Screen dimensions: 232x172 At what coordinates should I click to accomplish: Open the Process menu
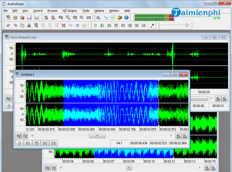click(x=52, y=11)
